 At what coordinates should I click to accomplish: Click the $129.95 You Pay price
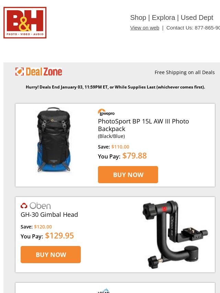click(x=59, y=236)
